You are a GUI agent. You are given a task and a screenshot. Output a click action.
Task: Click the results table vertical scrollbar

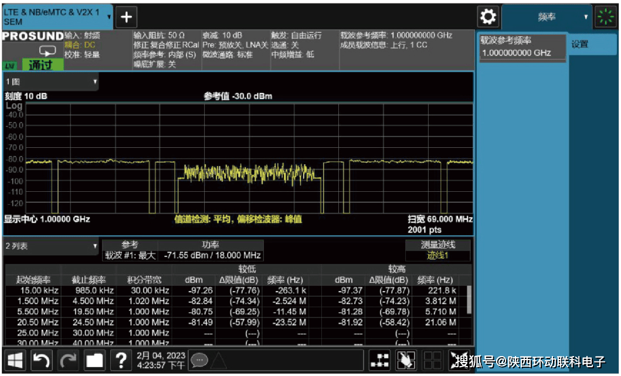tap(469, 299)
